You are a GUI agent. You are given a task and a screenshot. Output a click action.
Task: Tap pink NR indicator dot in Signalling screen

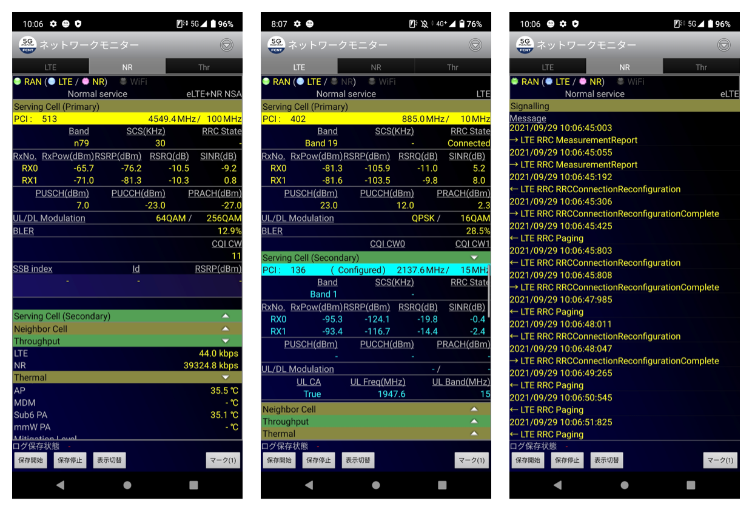[x=583, y=81]
